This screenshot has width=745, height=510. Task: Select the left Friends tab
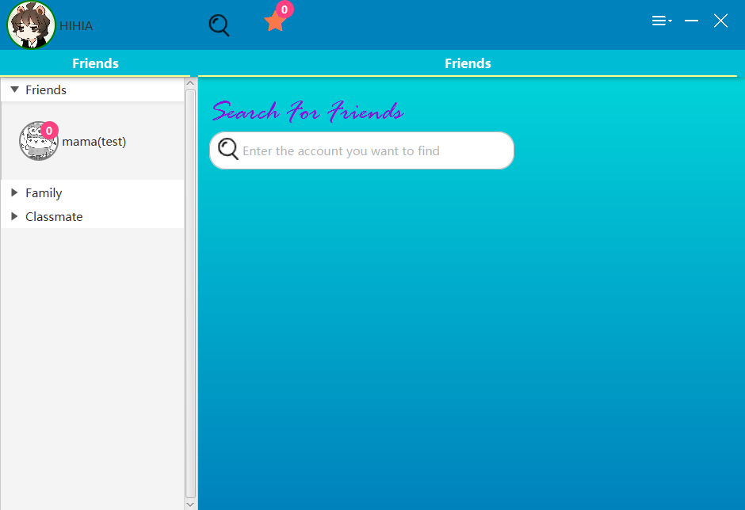coord(95,63)
